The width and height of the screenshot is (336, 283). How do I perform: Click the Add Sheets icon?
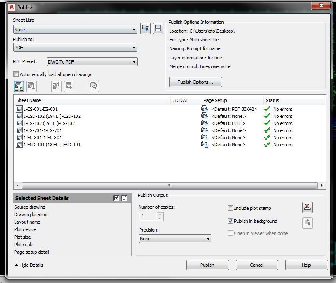point(19,86)
